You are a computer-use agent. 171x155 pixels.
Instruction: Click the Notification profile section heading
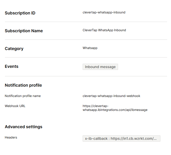(x=23, y=85)
